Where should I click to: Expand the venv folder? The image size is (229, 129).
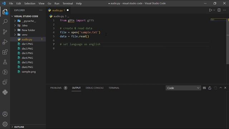point(15,35)
